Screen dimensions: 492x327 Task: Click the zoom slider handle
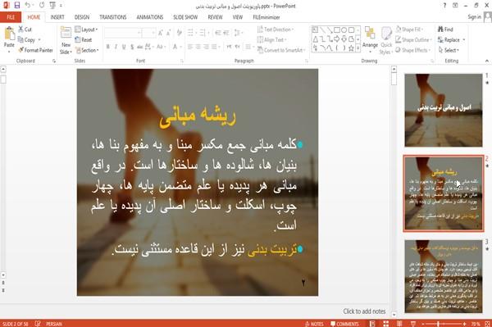tap(439, 324)
